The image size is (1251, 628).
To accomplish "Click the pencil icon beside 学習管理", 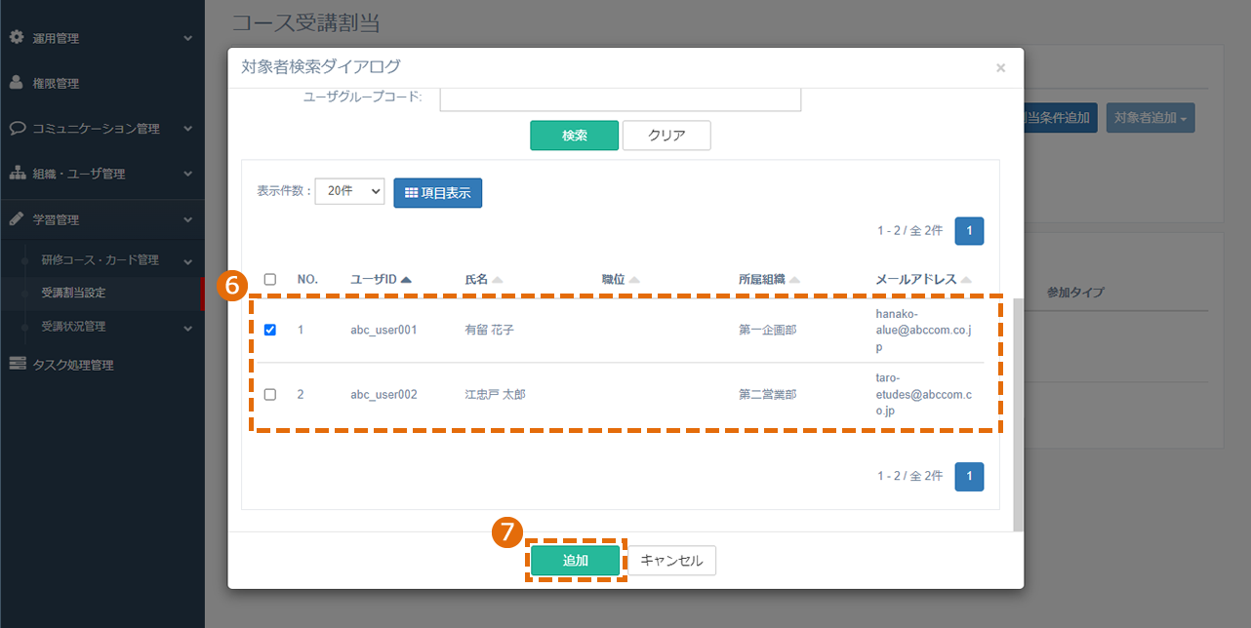I will point(16,219).
